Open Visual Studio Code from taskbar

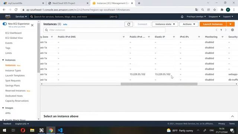60,130
